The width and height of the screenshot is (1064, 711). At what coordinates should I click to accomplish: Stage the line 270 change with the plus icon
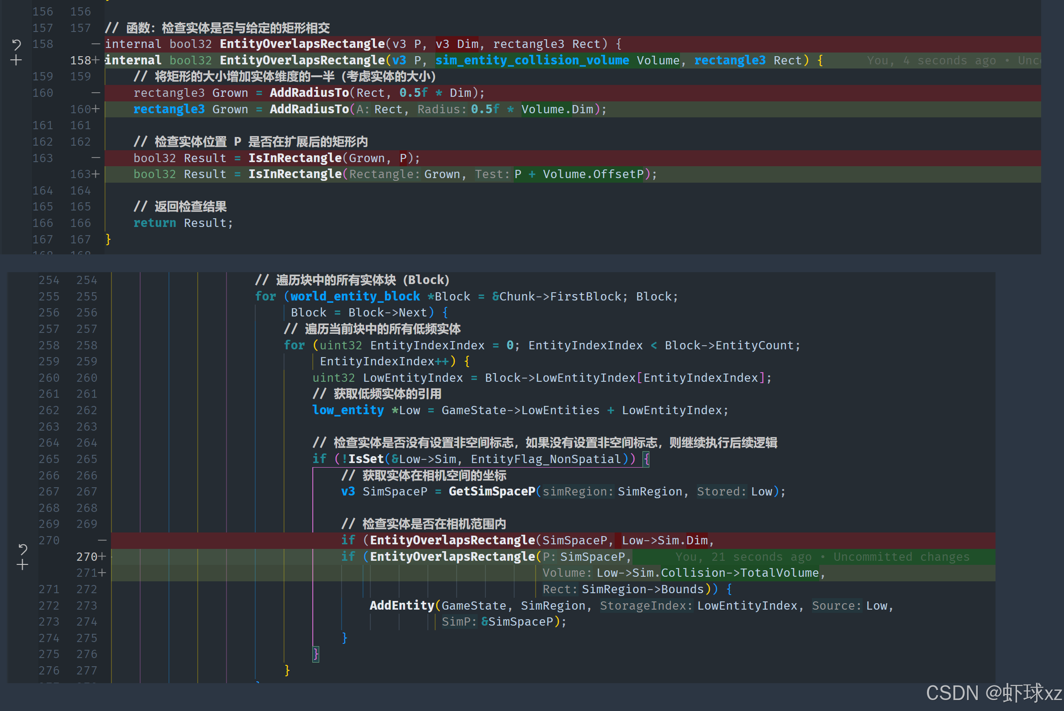coord(22,565)
